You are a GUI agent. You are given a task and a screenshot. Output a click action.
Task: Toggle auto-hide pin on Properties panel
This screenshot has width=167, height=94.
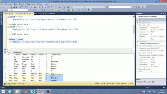click(163, 14)
